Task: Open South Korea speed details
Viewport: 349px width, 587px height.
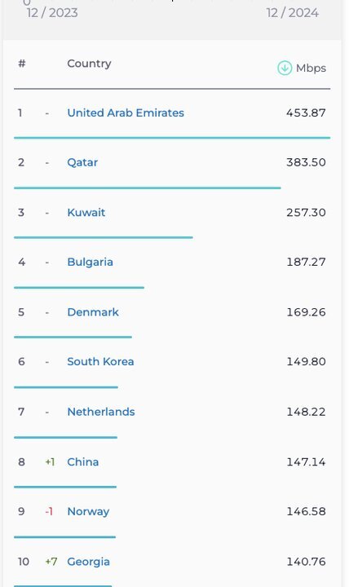Action: pos(100,362)
